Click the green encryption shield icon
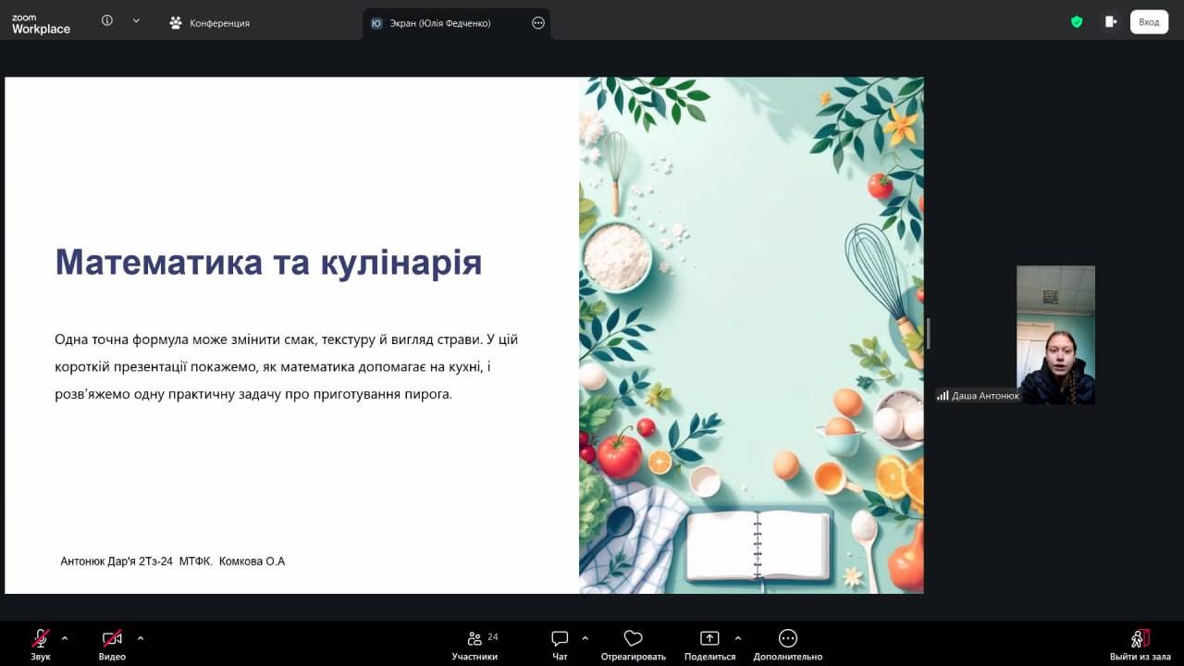1184x666 pixels. 1076,22
